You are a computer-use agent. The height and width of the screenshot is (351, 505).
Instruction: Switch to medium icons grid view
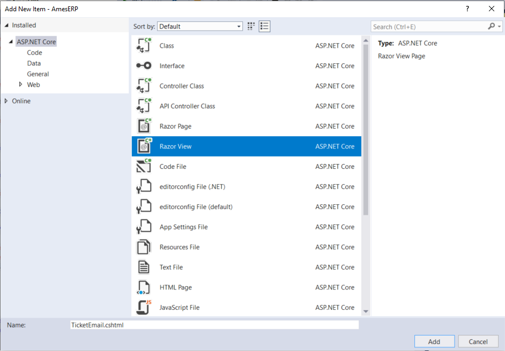[251, 26]
